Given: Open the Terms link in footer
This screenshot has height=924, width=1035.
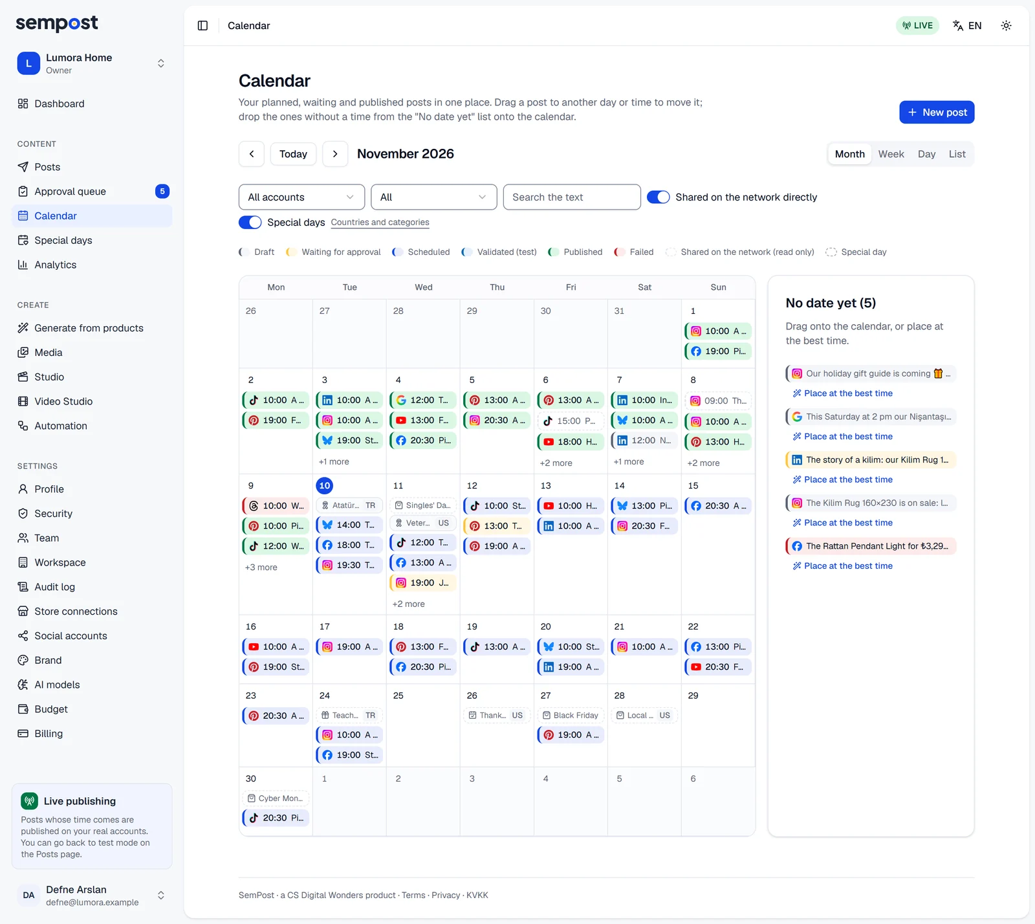Looking at the screenshot, I should 413,896.
